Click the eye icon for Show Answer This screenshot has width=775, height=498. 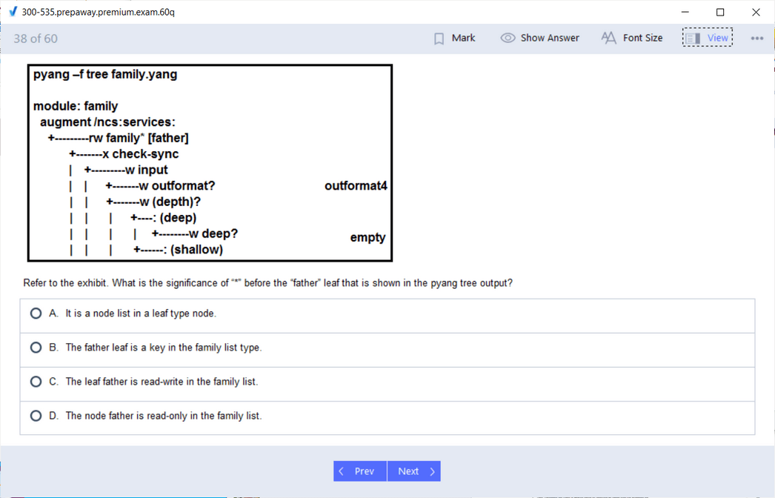click(508, 38)
